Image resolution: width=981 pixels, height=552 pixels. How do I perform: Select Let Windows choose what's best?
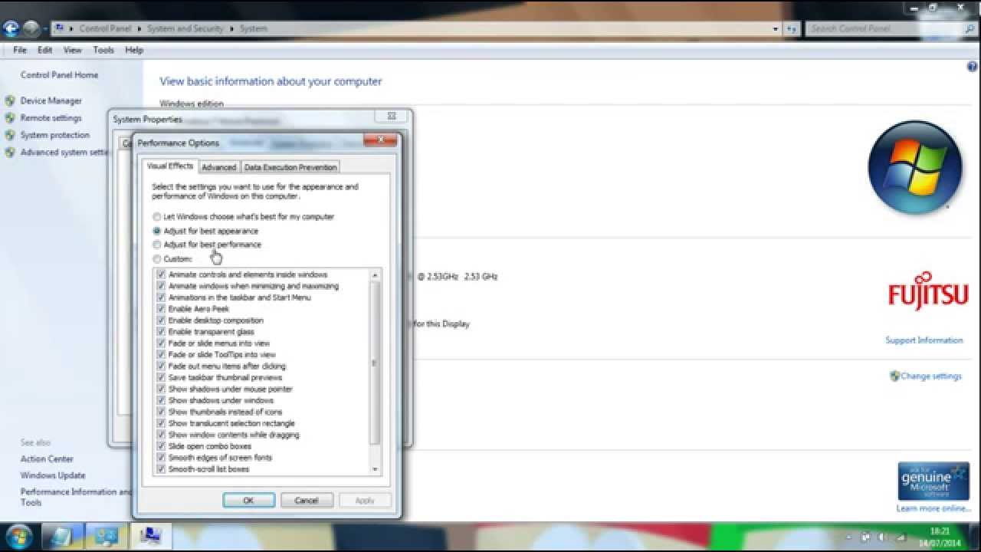(157, 217)
